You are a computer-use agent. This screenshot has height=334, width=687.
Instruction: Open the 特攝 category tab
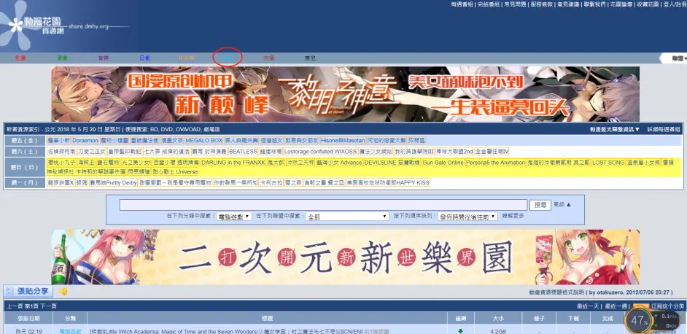pyautogui.click(x=269, y=58)
